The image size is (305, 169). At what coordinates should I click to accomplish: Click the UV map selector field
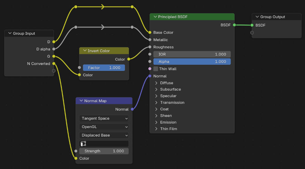(104, 143)
